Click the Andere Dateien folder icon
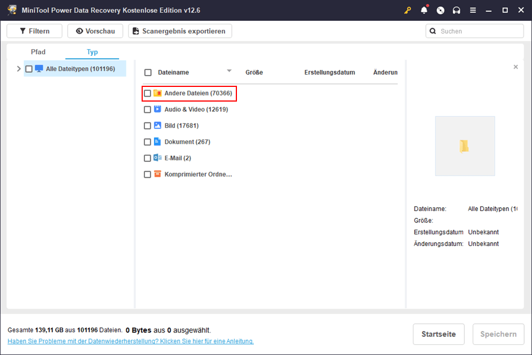This screenshot has width=532, height=355. click(x=157, y=93)
